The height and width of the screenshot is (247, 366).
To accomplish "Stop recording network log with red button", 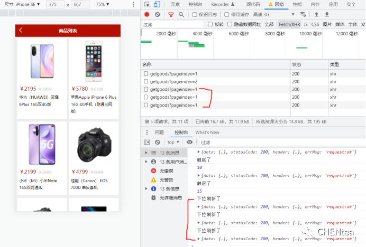I will click(147, 14).
